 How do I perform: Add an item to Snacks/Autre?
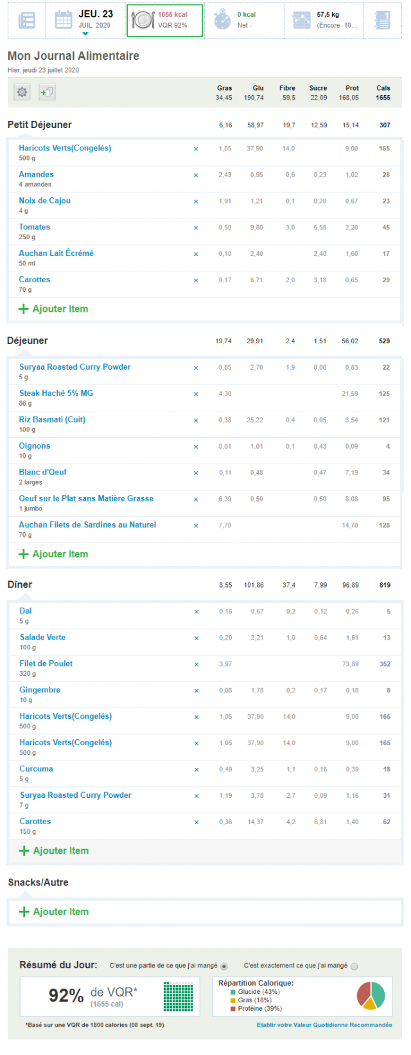(x=54, y=912)
